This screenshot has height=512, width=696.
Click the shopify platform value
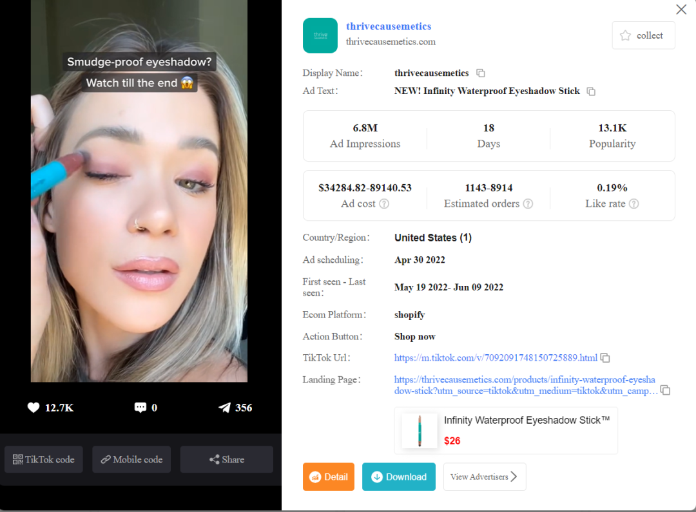(409, 314)
